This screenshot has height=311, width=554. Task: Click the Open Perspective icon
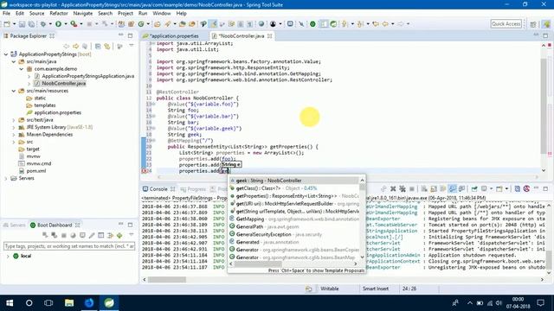(533, 24)
